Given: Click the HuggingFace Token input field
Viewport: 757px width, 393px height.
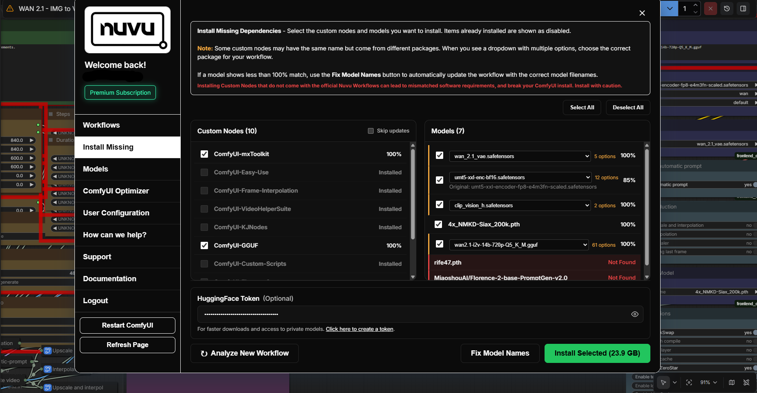Looking at the screenshot, I should (411, 314).
